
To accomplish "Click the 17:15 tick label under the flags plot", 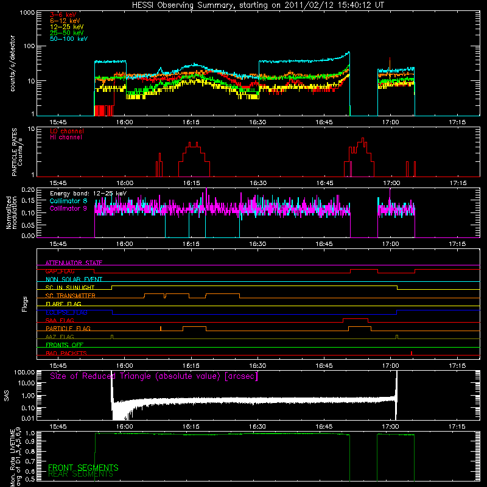I will click(x=457, y=366).
